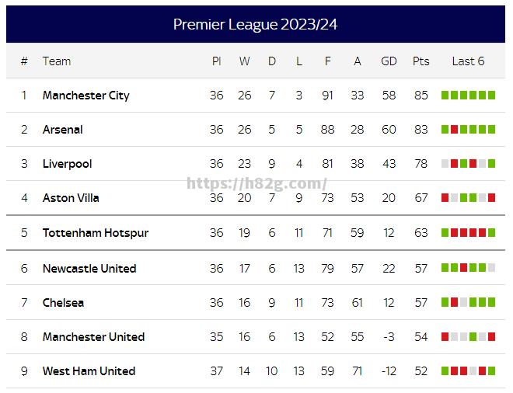
Task: Open the Manchester United team link
Action: [x=93, y=337]
